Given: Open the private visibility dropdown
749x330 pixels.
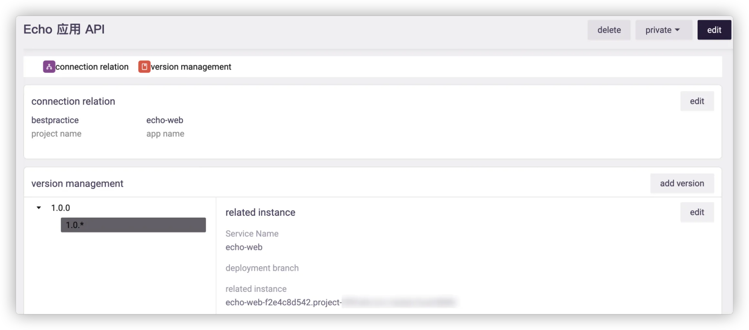Looking at the screenshot, I should [x=663, y=30].
